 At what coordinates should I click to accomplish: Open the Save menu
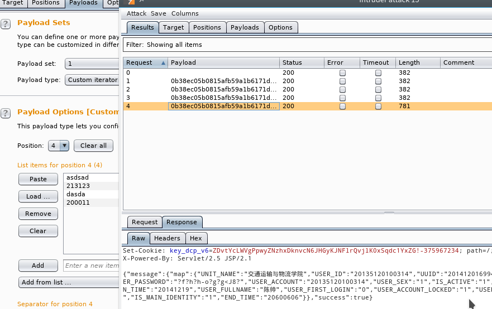point(158,13)
